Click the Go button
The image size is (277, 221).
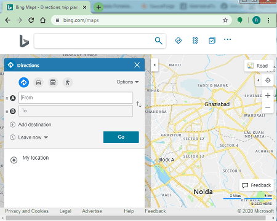click(121, 137)
